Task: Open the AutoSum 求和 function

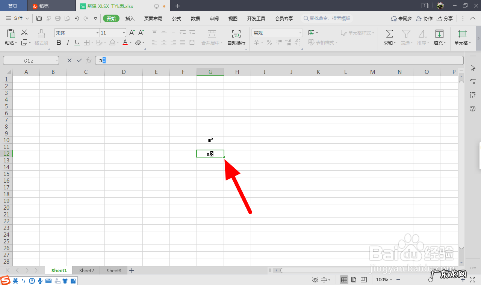Action: click(x=389, y=37)
